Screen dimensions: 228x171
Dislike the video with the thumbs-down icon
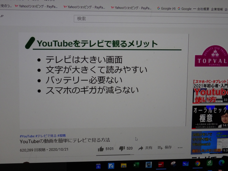[x=122, y=148]
